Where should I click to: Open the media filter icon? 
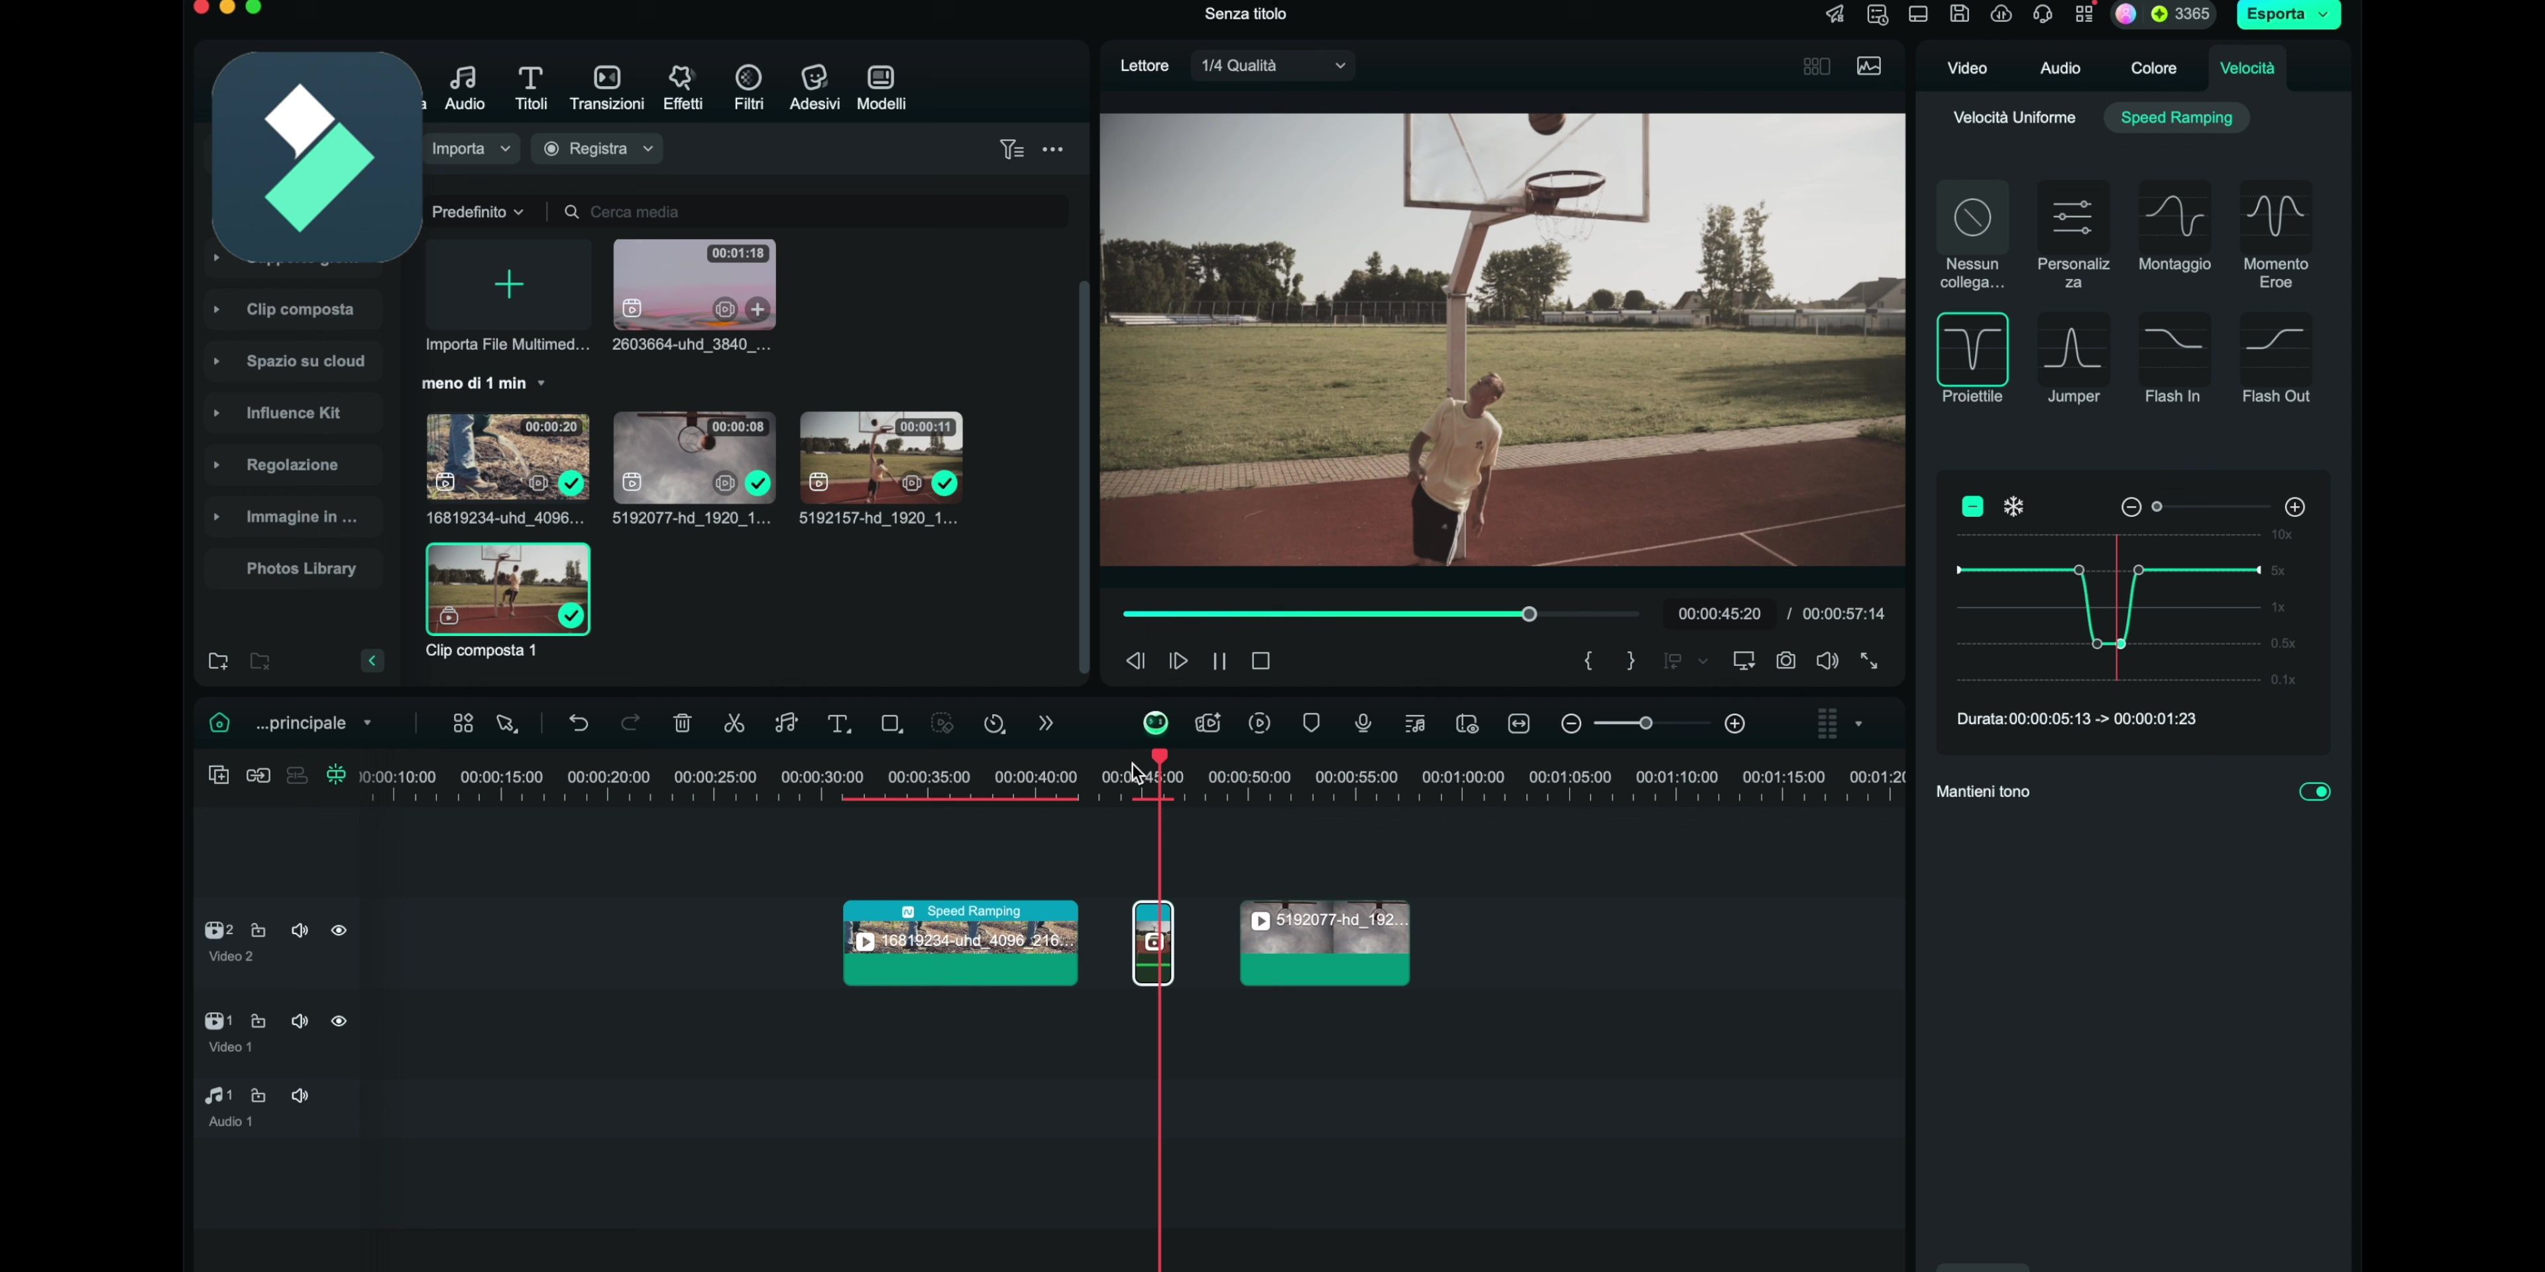[x=1011, y=149]
